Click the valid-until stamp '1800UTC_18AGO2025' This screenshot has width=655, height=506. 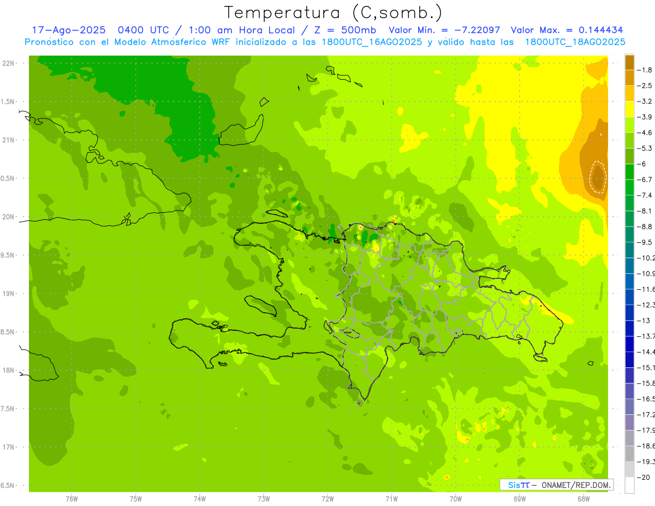coord(575,42)
